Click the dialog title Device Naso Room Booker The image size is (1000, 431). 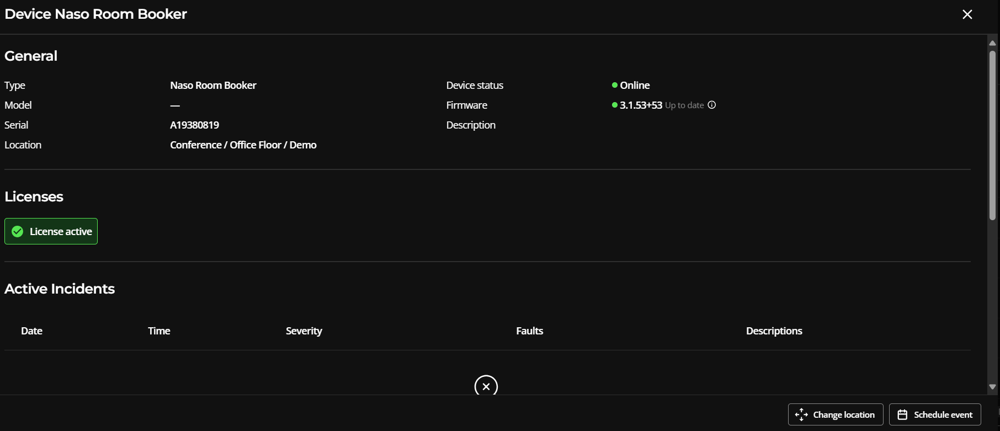tap(95, 14)
